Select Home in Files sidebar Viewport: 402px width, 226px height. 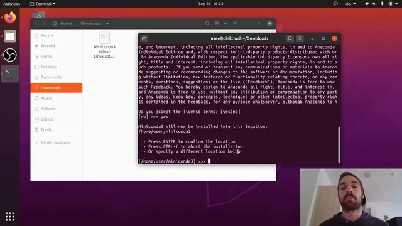(x=57, y=56)
